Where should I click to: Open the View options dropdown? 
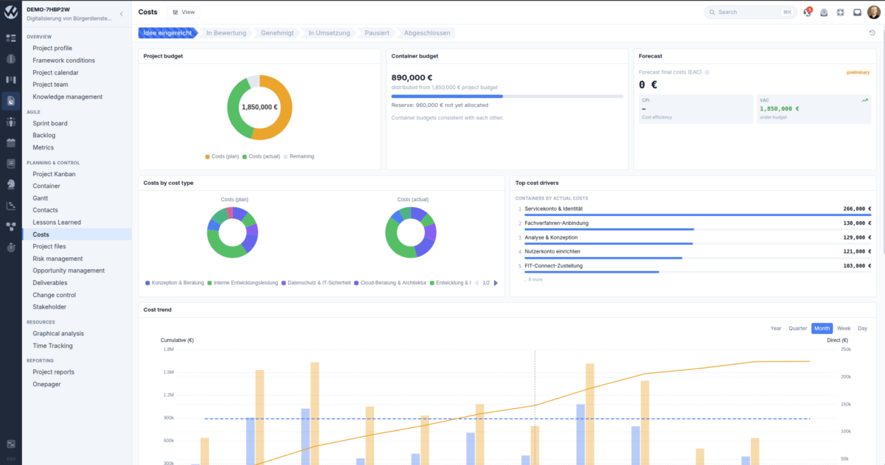coord(184,12)
